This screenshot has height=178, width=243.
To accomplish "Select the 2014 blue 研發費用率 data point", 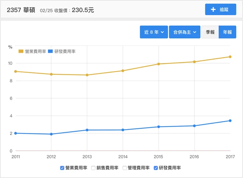I will coord(123,130).
